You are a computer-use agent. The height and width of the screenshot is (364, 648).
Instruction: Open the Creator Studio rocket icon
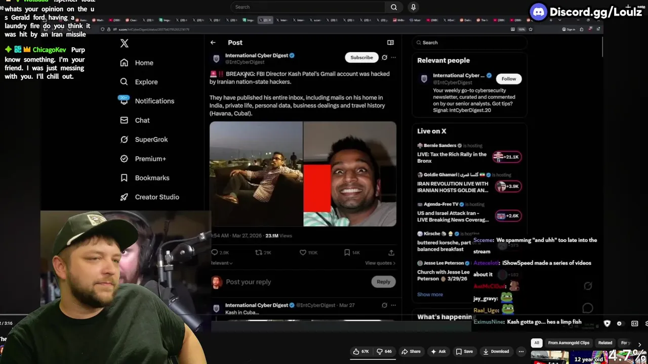pos(124,197)
